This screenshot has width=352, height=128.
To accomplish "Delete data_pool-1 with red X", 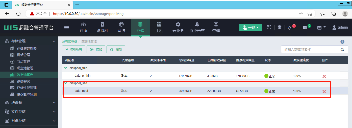I will (x=324, y=91).
